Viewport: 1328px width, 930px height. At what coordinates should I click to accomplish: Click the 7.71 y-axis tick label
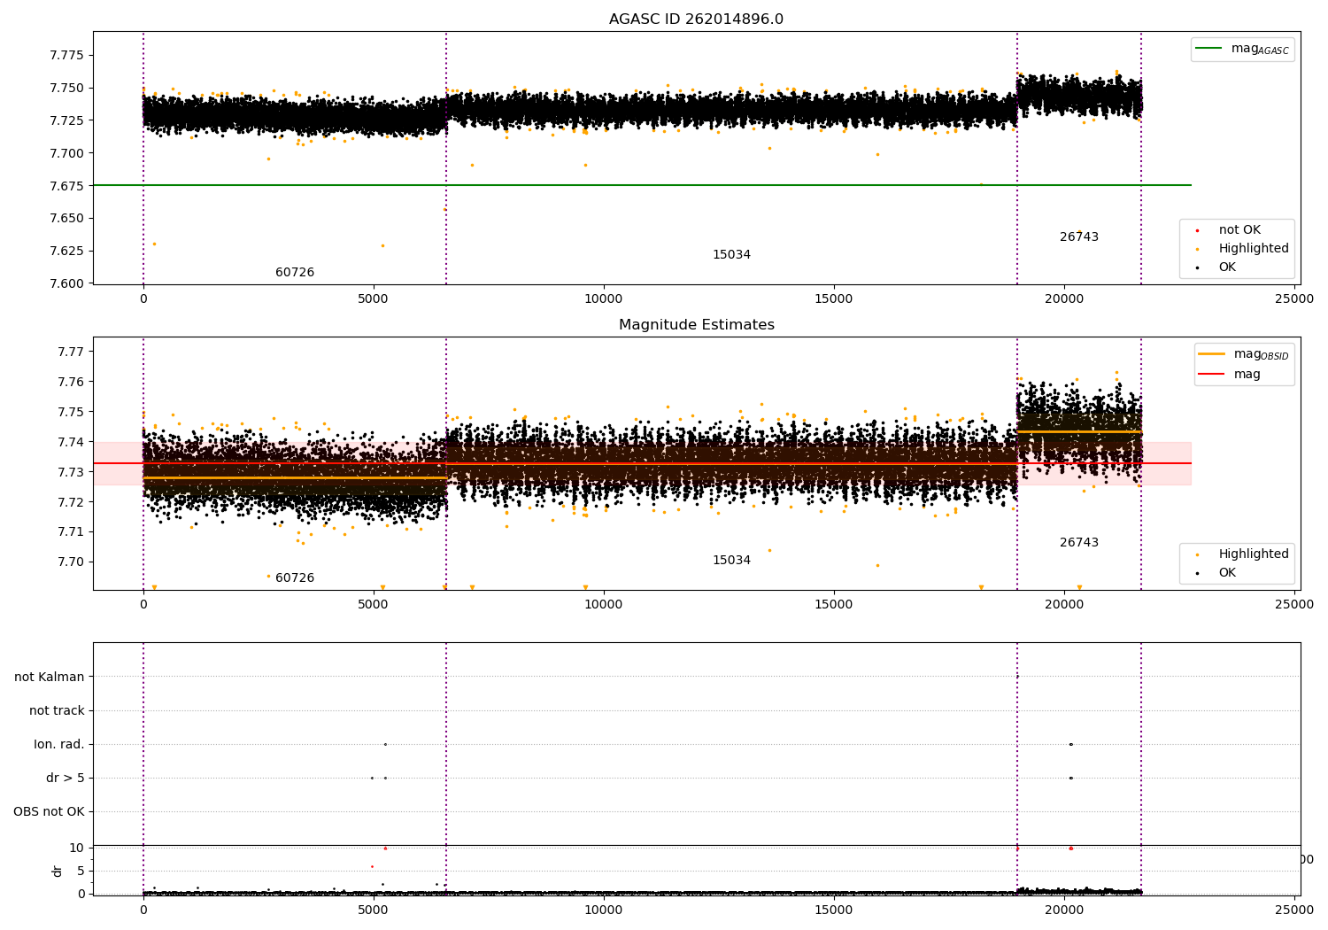(72, 532)
